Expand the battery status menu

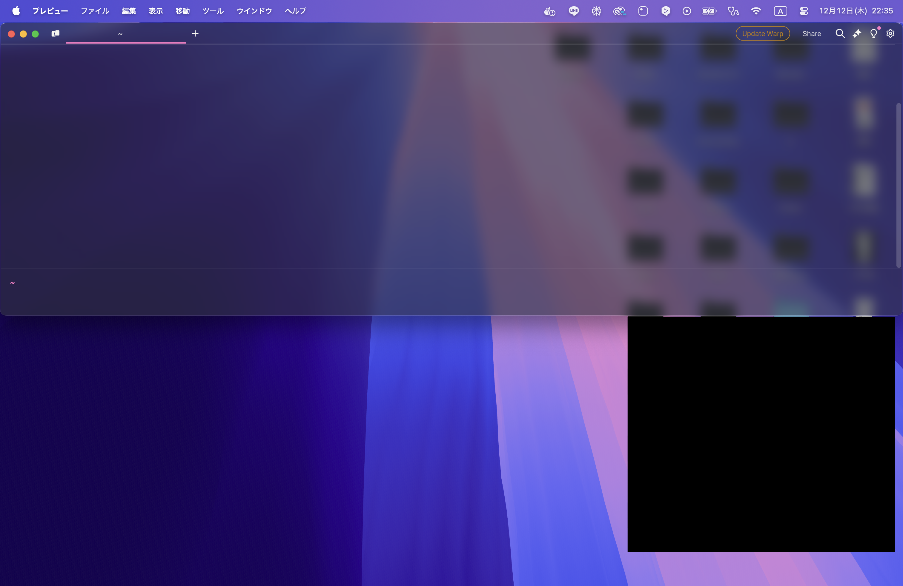click(708, 11)
